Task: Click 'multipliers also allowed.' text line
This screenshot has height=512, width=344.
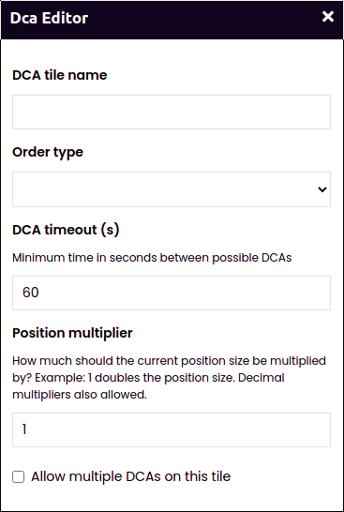Action: pyautogui.click(x=80, y=395)
